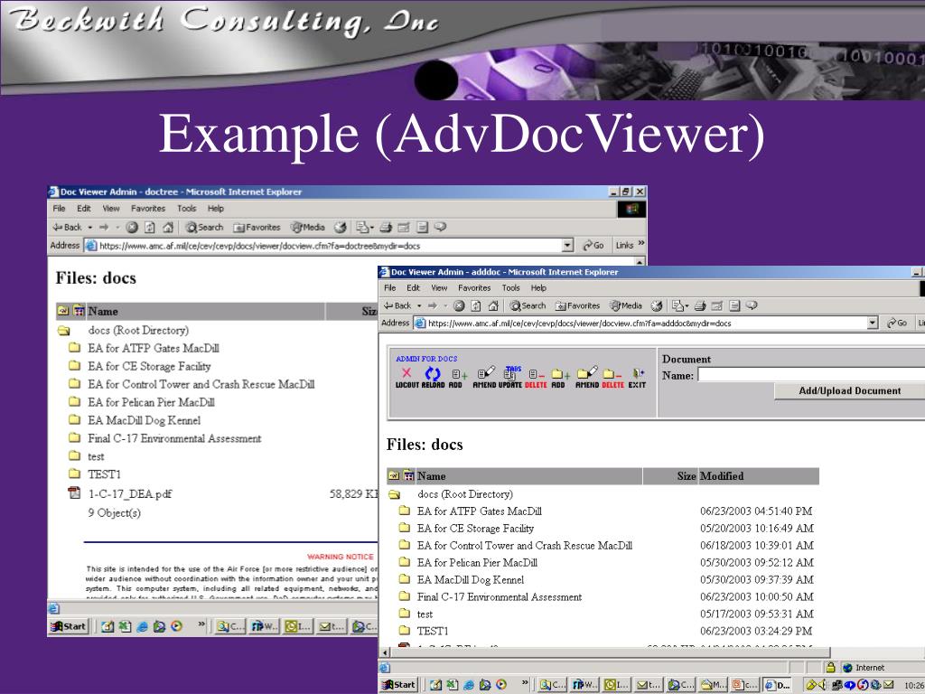Click Search in doctree window toolbar
This screenshot has width=925, height=694.
[x=204, y=227]
